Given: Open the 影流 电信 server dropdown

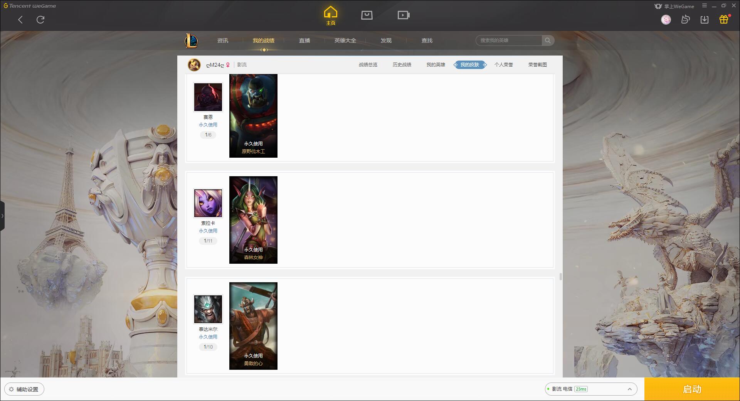Looking at the screenshot, I should pos(591,389).
